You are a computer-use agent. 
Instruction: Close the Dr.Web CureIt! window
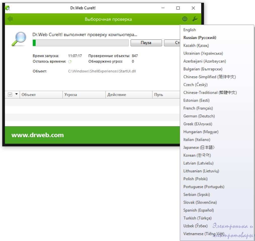pos(193,8)
